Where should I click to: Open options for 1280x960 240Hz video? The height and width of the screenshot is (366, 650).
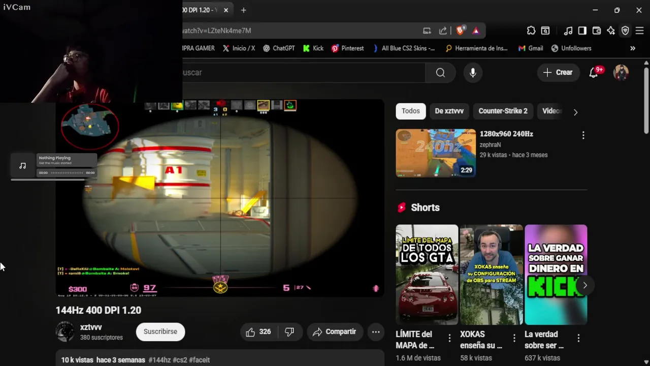coord(583,135)
